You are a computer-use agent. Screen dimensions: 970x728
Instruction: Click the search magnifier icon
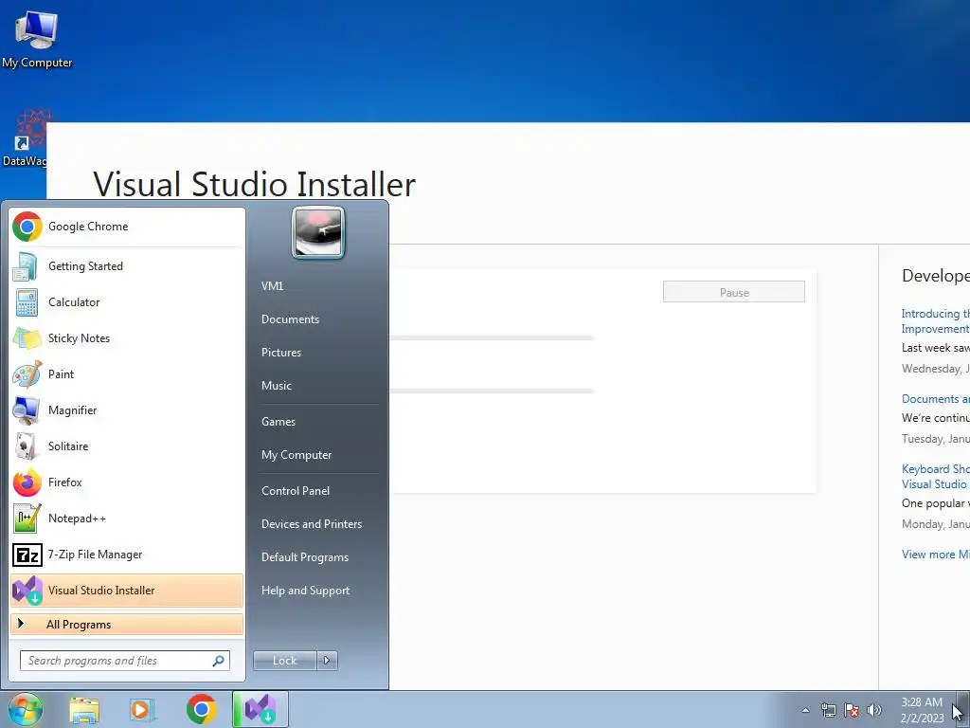click(219, 661)
